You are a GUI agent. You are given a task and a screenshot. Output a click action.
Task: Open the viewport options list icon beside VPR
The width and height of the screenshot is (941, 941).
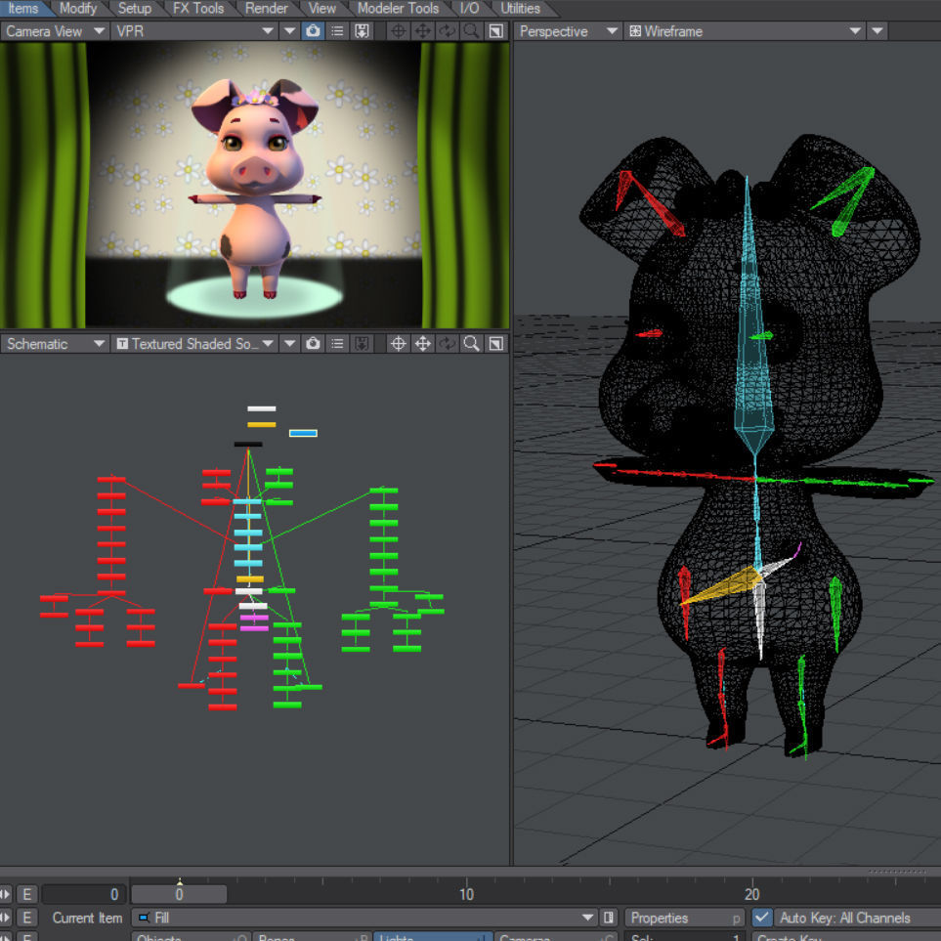pos(337,30)
